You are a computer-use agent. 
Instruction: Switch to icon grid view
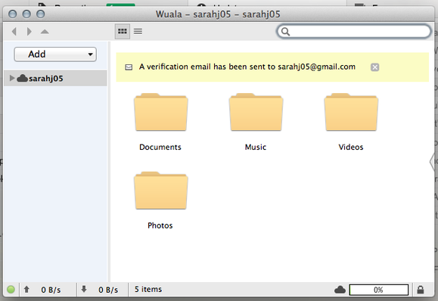click(123, 31)
